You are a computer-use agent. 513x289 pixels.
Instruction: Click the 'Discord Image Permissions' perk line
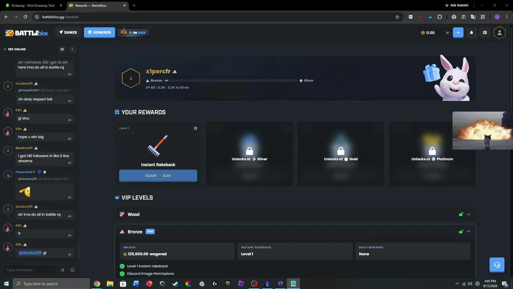click(x=150, y=274)
